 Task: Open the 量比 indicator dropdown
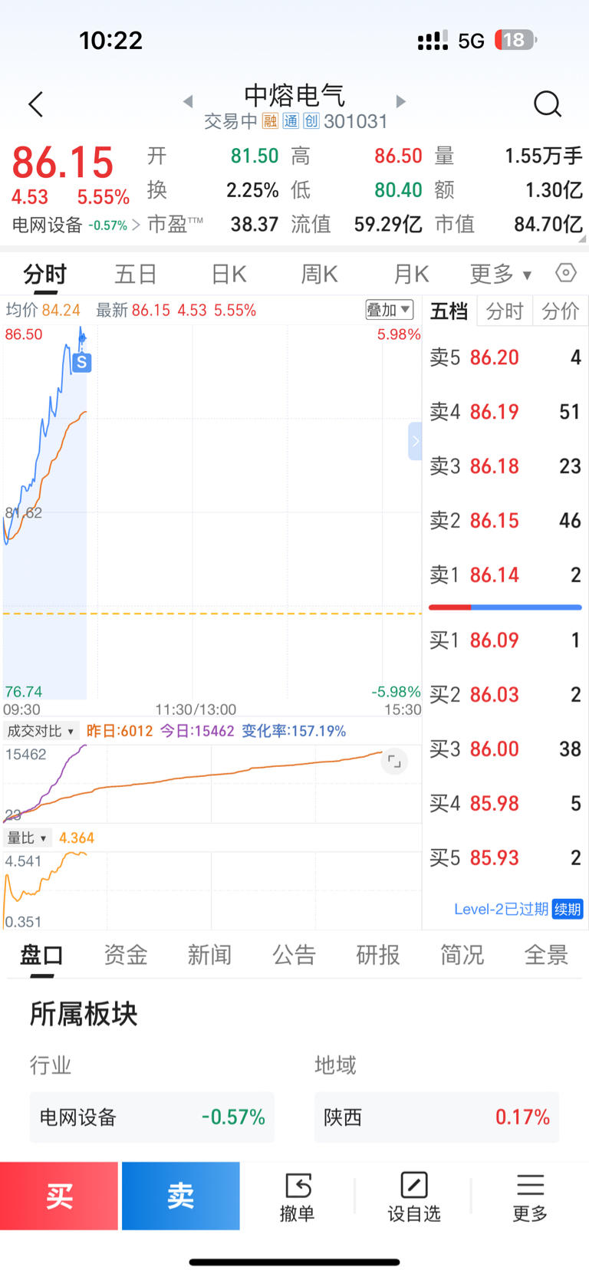(28, 838)
